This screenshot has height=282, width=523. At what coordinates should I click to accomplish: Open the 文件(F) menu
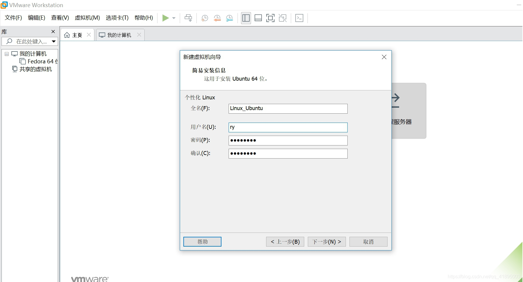point(13,18)
